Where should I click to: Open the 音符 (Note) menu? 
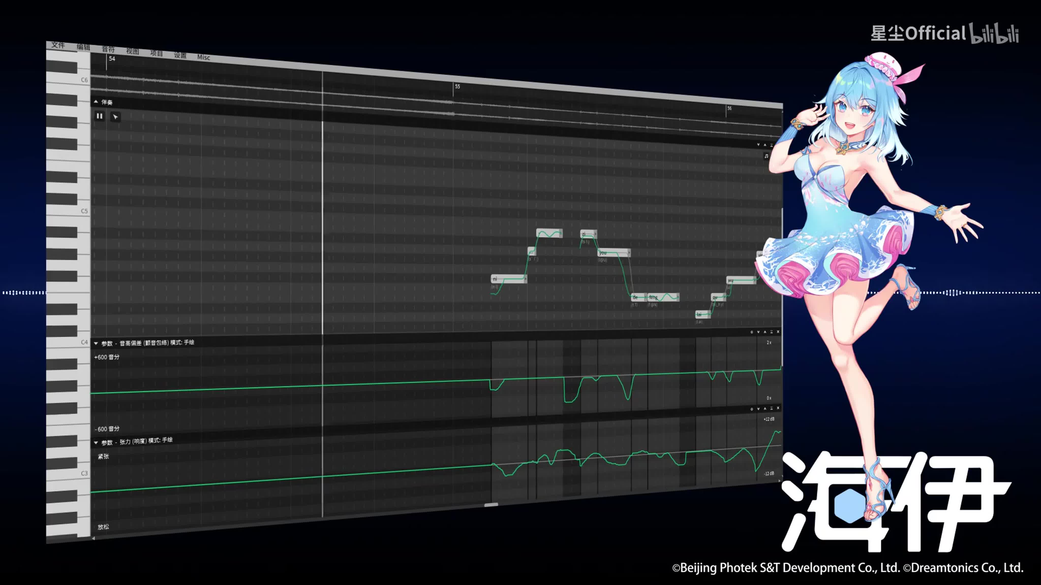[108, 49]
